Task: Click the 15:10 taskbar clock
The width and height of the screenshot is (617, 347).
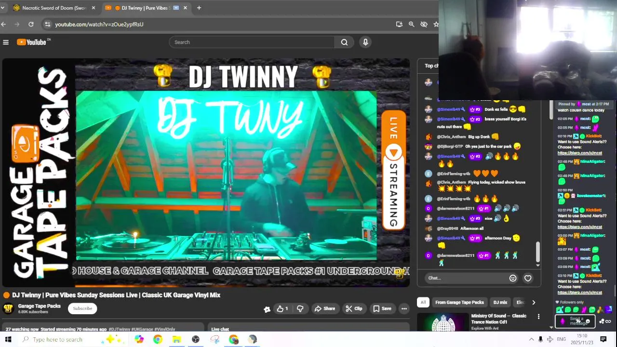Action: coord(582,336)
